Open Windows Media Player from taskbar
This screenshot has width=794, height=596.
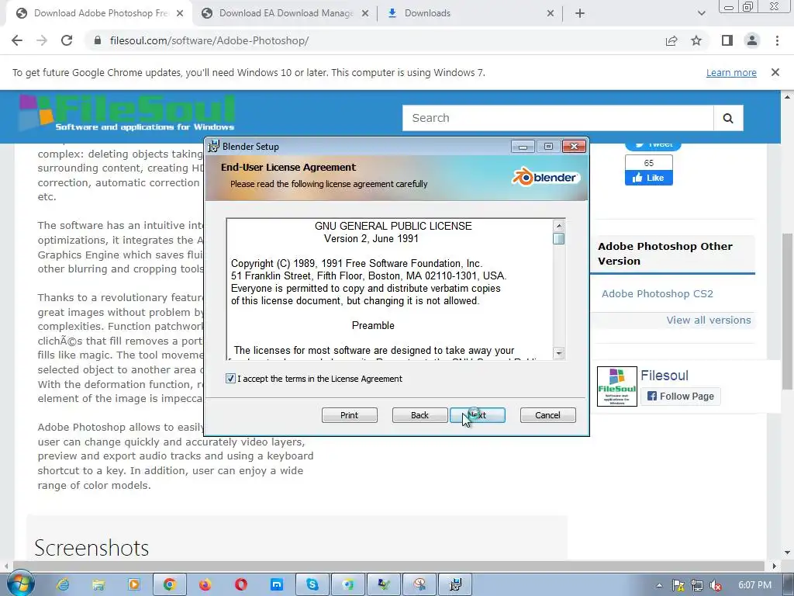(133, 585)
